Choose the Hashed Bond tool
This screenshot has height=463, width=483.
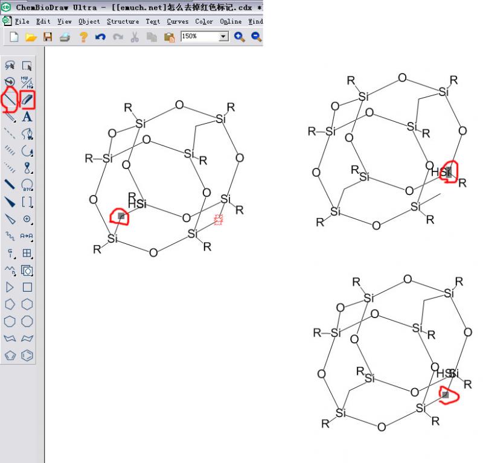tap(10, 151)
